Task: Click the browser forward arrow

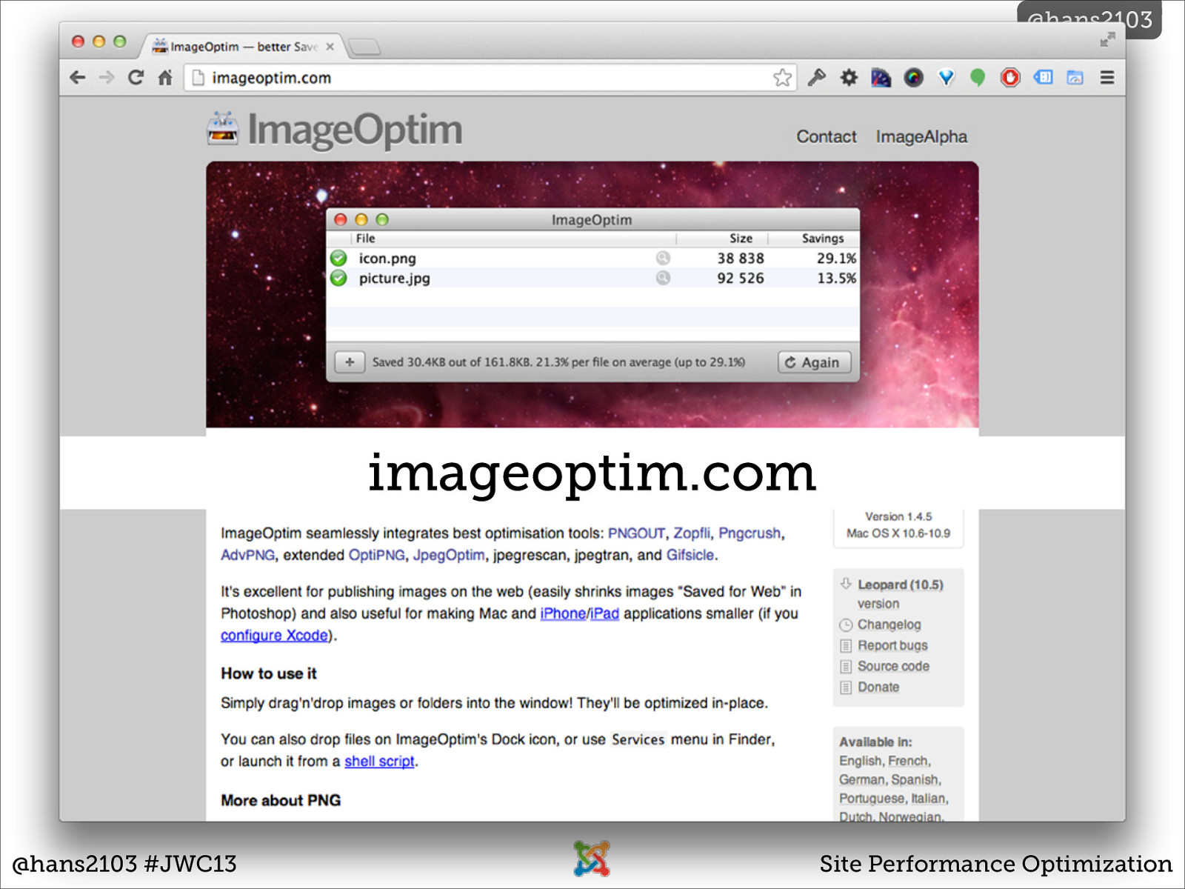Action: 107,77
